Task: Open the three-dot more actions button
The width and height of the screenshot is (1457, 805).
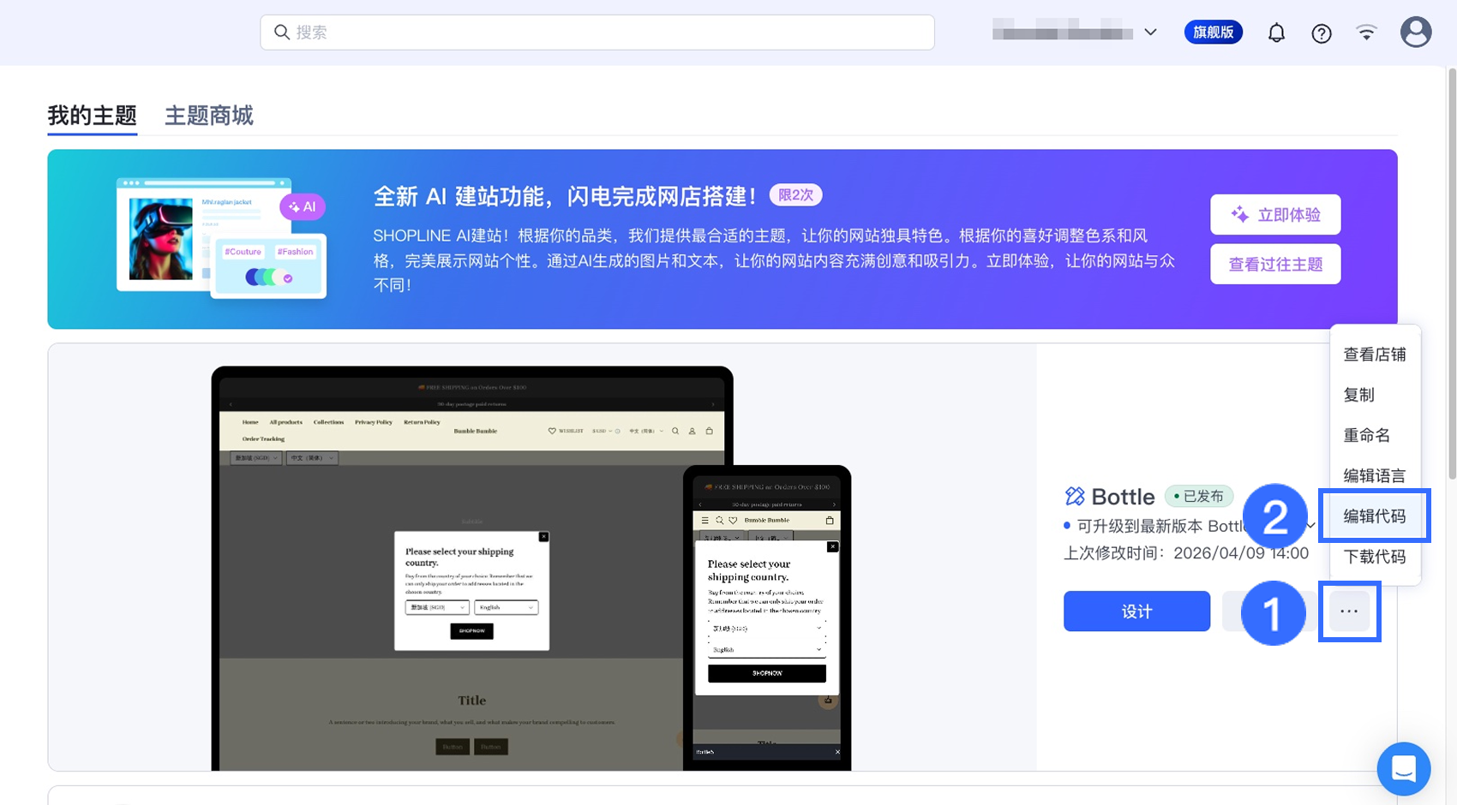Action: 1349,611
